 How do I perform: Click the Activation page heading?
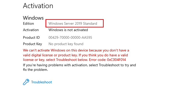(38, 6)
